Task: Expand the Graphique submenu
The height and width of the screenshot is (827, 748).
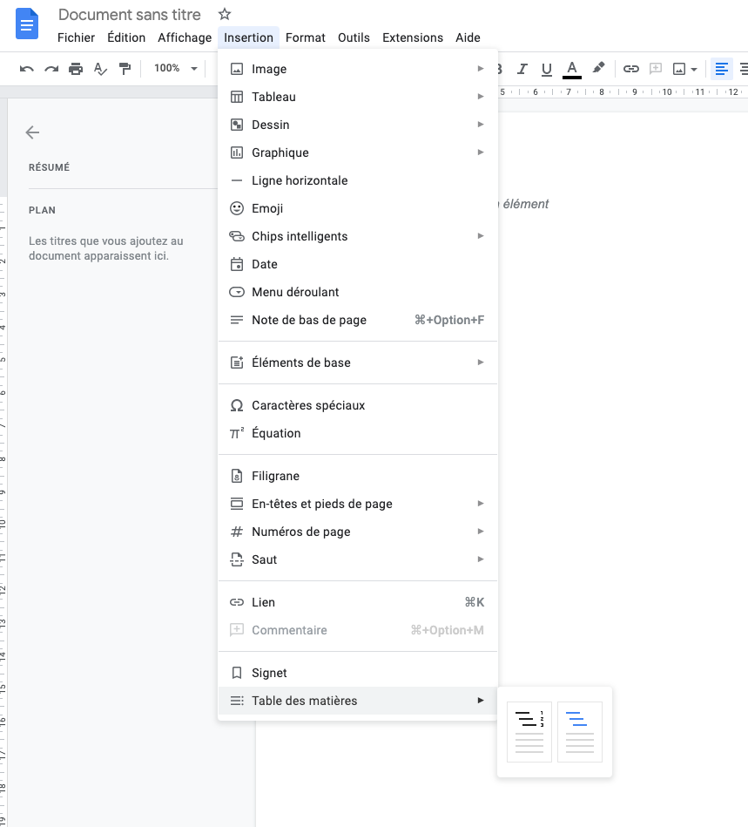Action: [x=357, y=153]
